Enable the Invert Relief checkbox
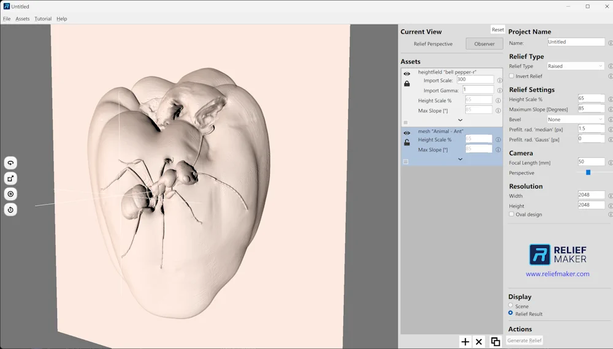The height and width of the screenshot is (349, 613). [x=512, y=76]
